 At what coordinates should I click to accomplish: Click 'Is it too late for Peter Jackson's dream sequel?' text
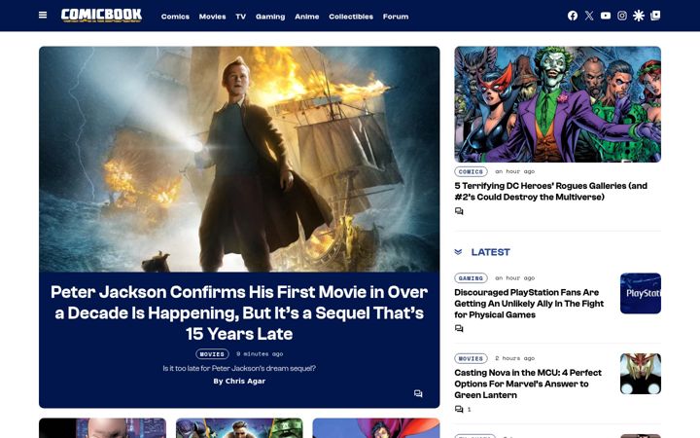[x=239, y=368]
